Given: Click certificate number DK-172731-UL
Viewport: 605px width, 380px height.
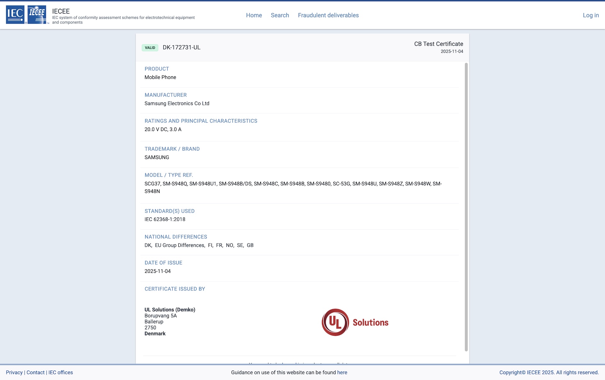Looking at the screenshot, I should [x=181, y=48].
